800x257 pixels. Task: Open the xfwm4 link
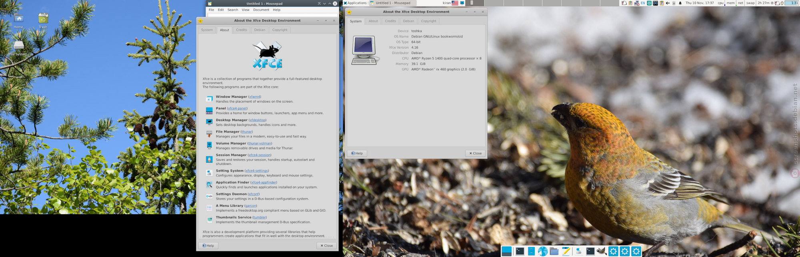click(x=254, y=97)
